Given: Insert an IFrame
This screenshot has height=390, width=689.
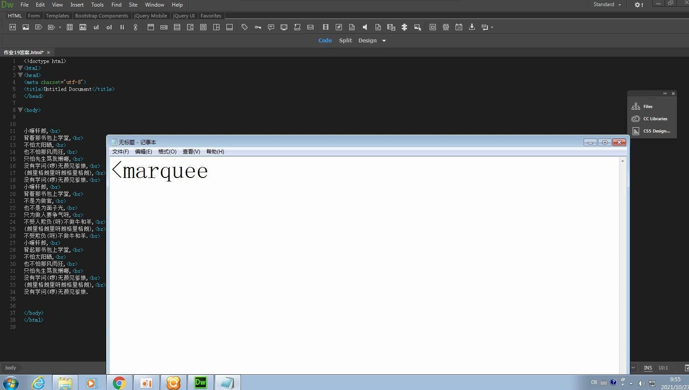Looking at the screenshot, I should (433, 27).
